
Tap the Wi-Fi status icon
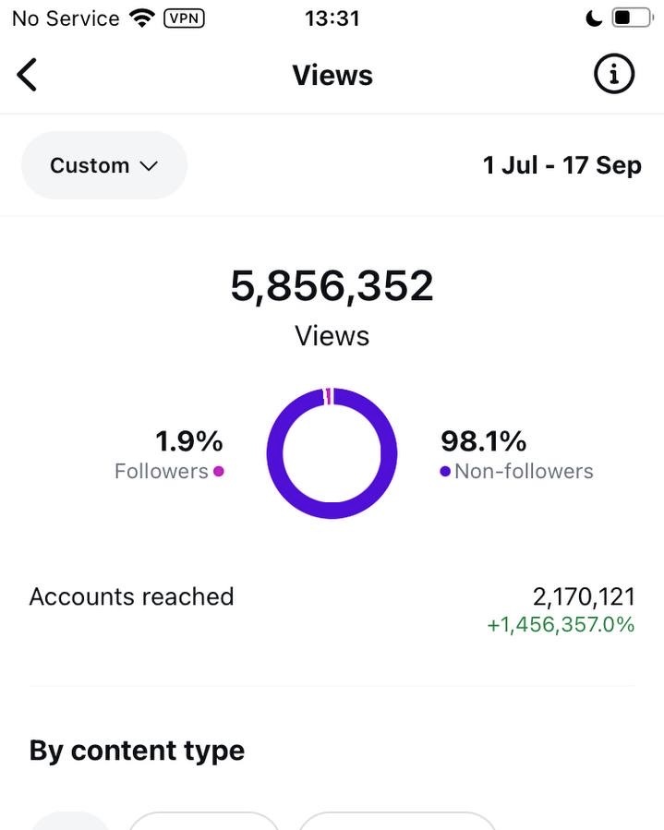[142, 18]
